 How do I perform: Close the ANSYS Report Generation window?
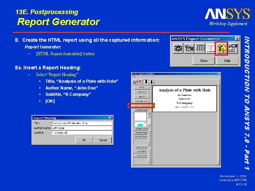pyautogui.click(x=237, y=39)
